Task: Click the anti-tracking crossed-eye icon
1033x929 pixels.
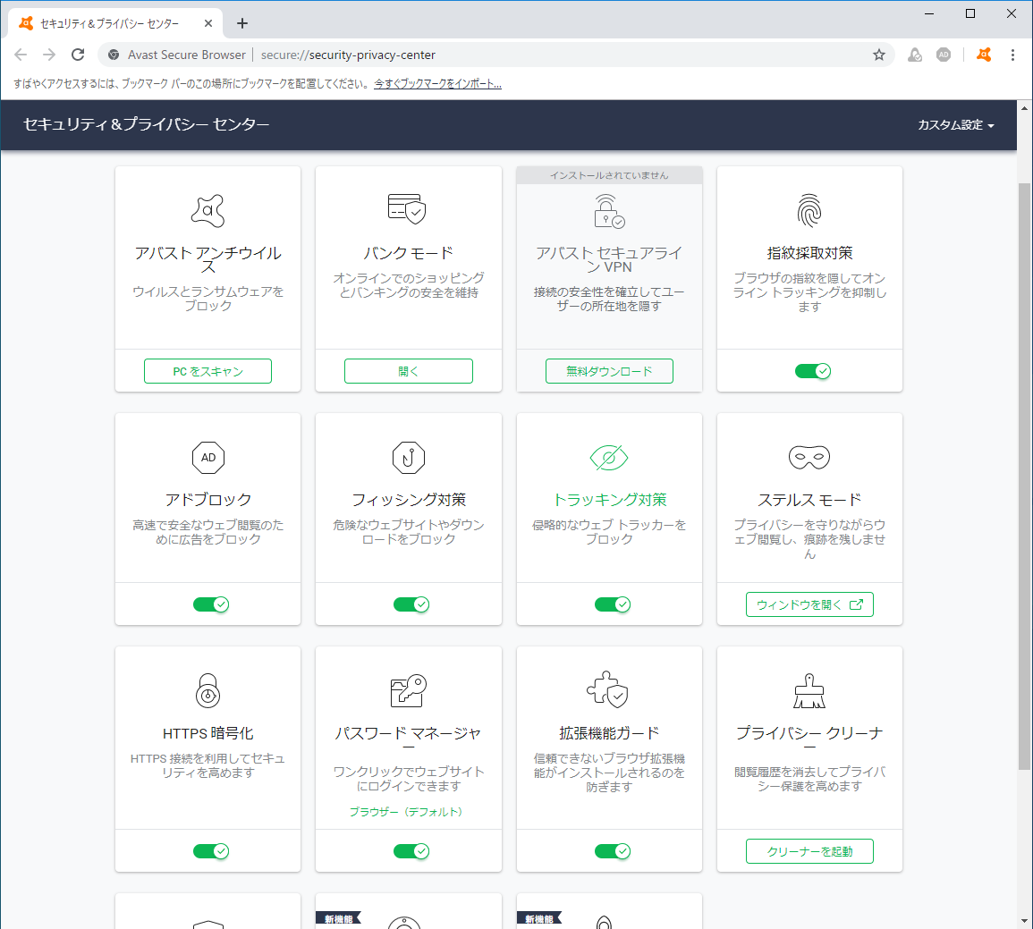Action: (x=609, y=458)
